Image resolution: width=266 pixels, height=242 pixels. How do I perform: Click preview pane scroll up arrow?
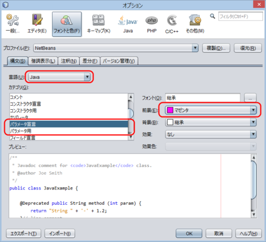[x=254, y=158]
